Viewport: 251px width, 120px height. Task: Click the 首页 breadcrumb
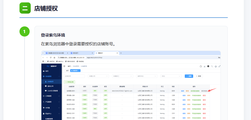[x=69, y=66]
